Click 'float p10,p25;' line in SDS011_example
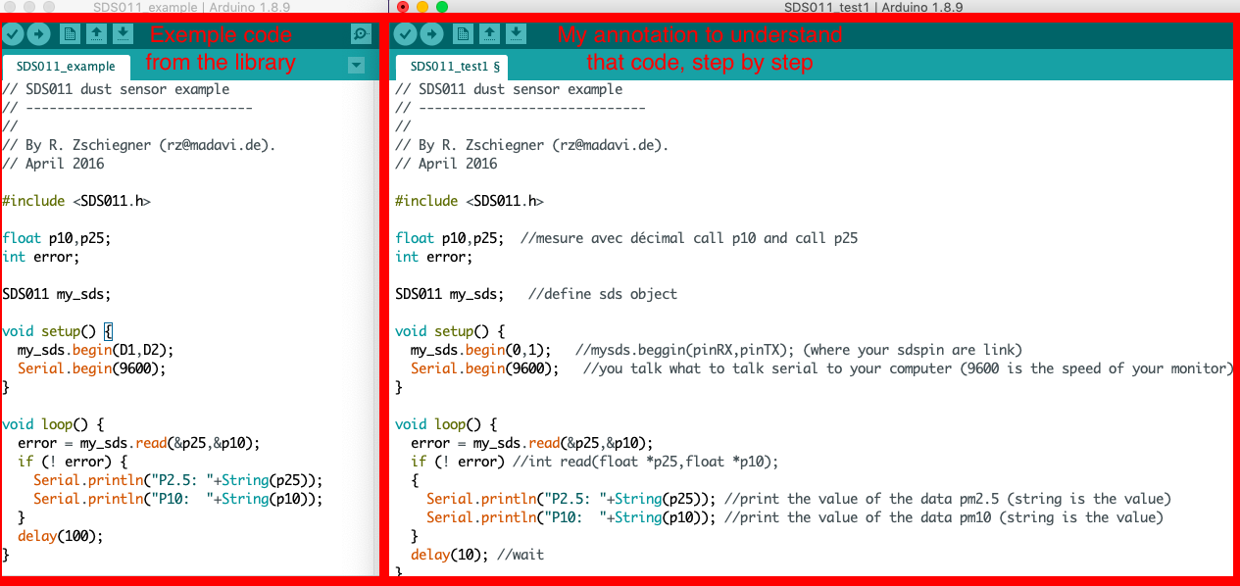This screenshot has height=586, width=1240. pyautogui.click(x=56, y=238)
